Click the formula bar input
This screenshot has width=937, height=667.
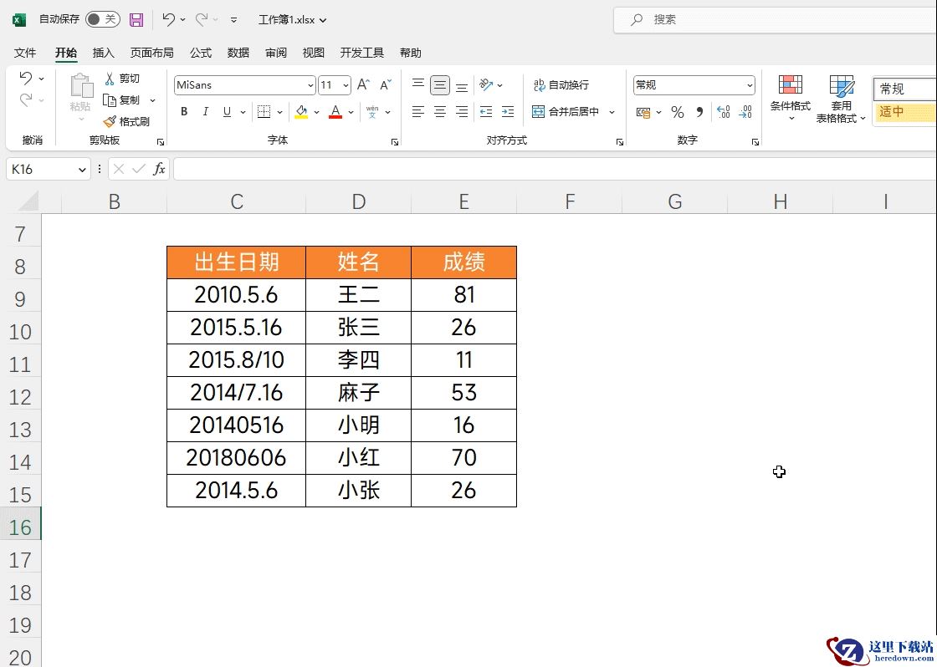pyautogui.click(x=555, y=170)
